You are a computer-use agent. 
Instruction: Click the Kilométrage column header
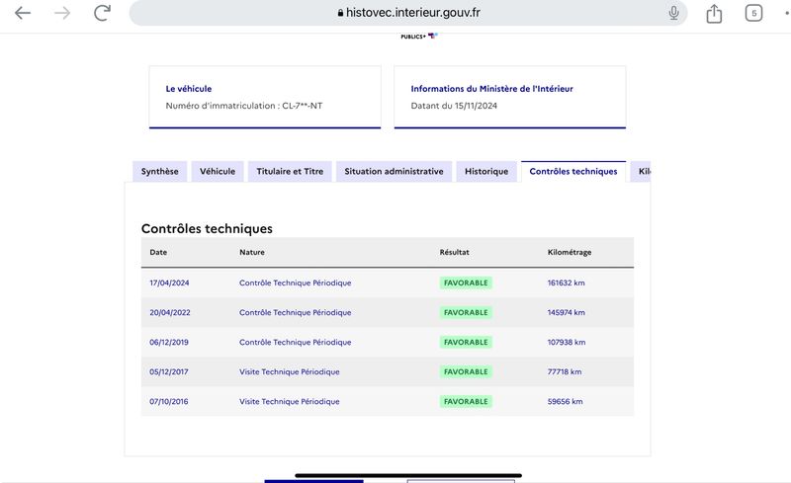pyautogui.click(x=570, y=252)
